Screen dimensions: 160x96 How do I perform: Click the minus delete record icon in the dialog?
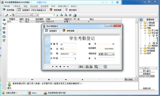(64, 67)
